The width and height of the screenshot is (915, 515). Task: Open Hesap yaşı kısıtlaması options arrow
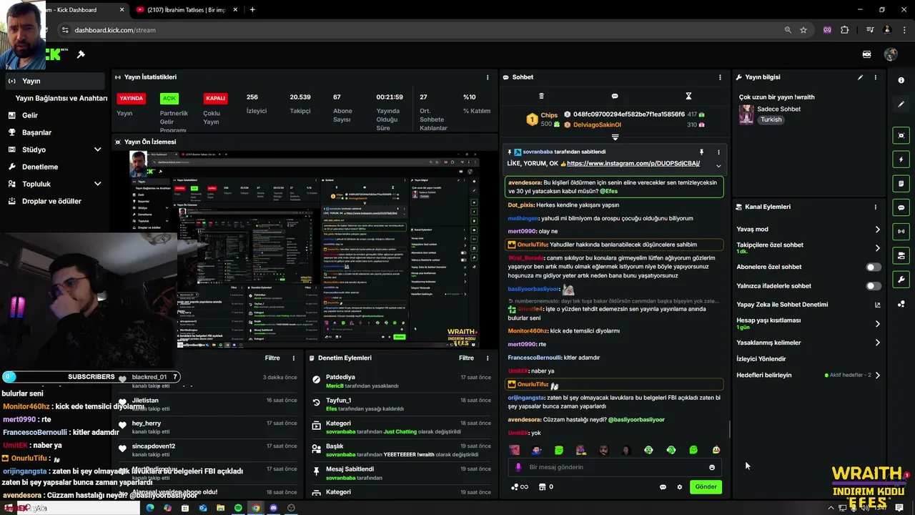(878, 324)
